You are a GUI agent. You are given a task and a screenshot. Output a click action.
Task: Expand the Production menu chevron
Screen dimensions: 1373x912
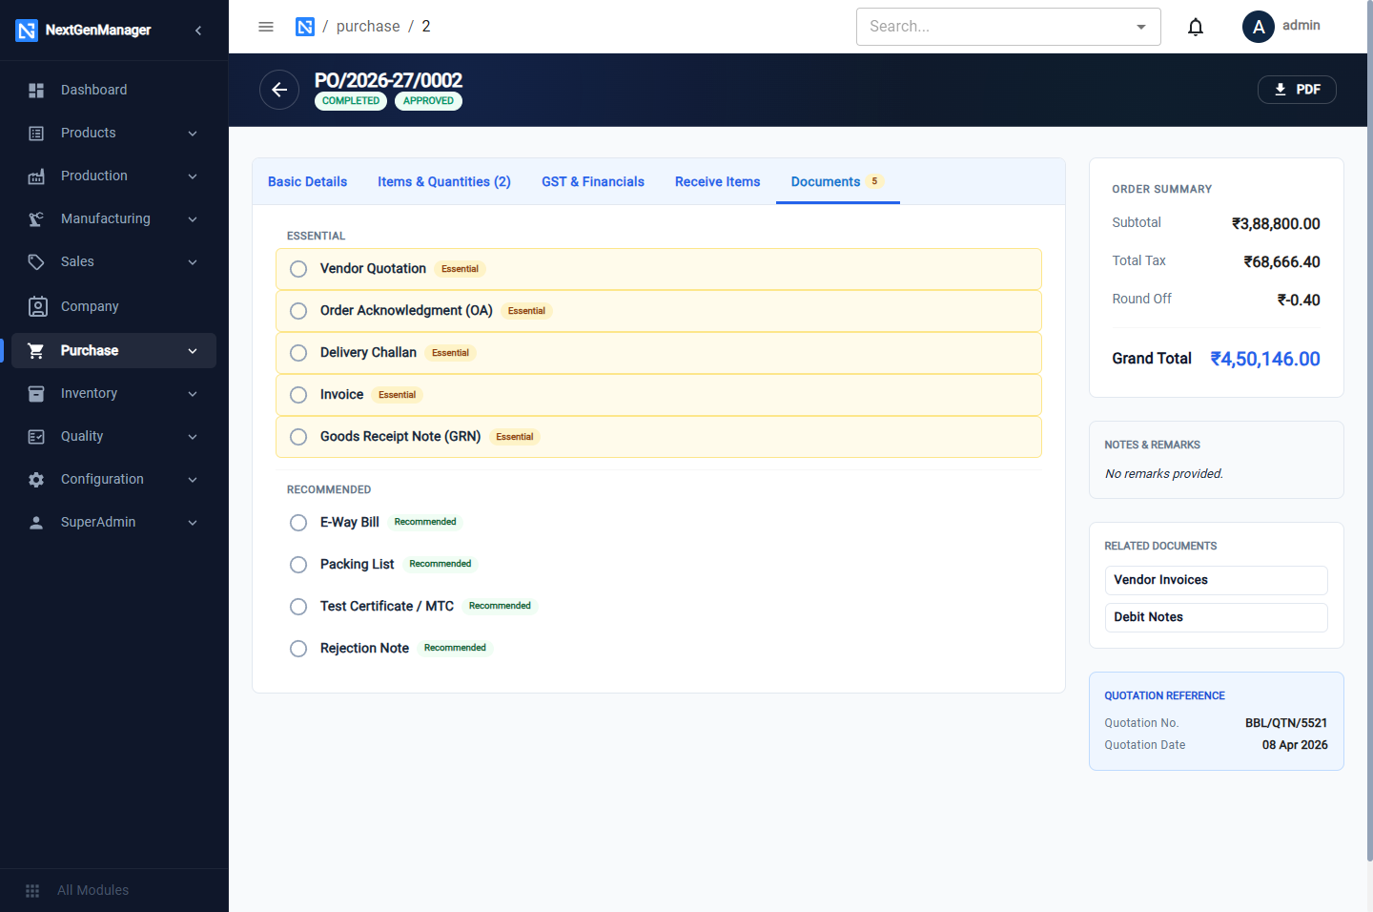pyautogui.click(x=193, y=176)
